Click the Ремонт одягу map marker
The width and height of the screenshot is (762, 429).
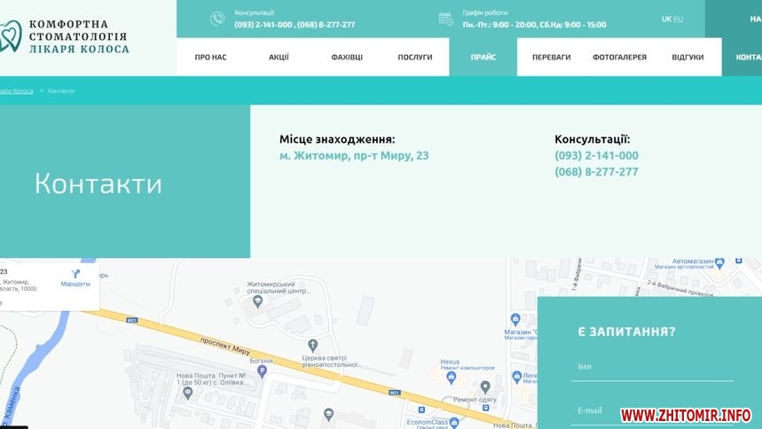(484, 386)
